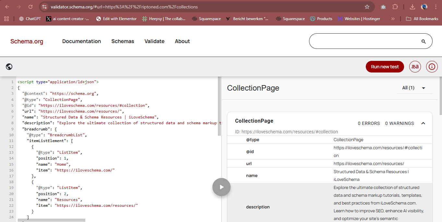Viewport: 442px width, 222px height.
Task: Click code line with "breadcrumb" key
Action: click(x=40, y=129)
